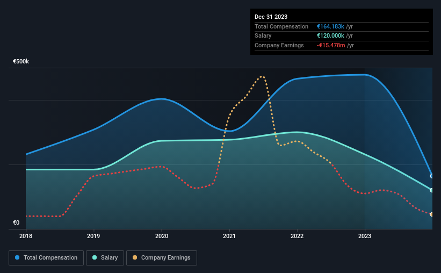Select the blue Total Compensation endpoint marker
This screenshot has height=273, width=441.
pyautogui.click(x=432, y=176)
